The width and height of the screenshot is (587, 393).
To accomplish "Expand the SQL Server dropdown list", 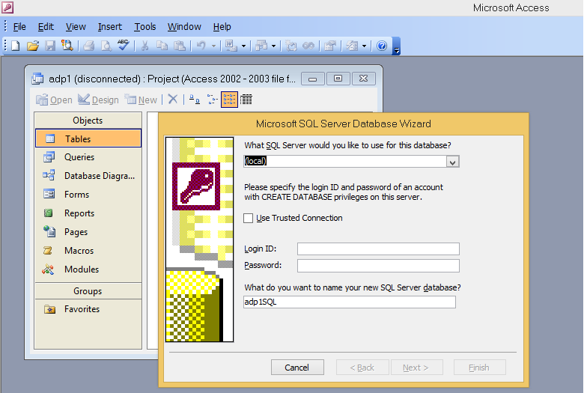I will (452, 161).
